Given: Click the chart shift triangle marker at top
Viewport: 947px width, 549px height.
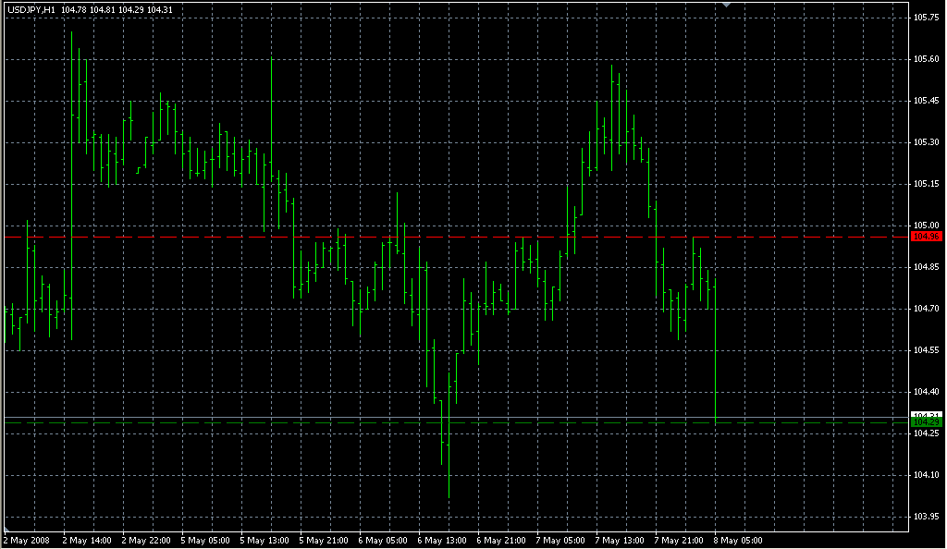Looking at the screenshot, I should (727, 6).
